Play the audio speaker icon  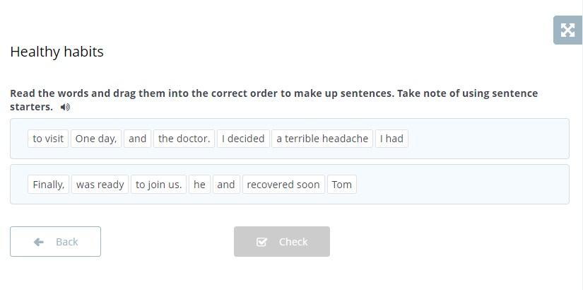coord(65,108)
